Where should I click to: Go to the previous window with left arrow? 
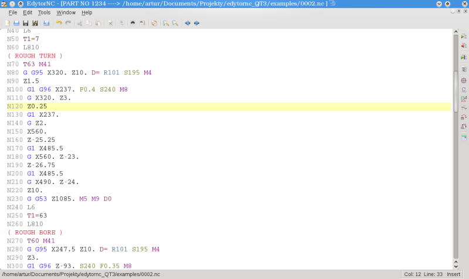coord(188,23)
